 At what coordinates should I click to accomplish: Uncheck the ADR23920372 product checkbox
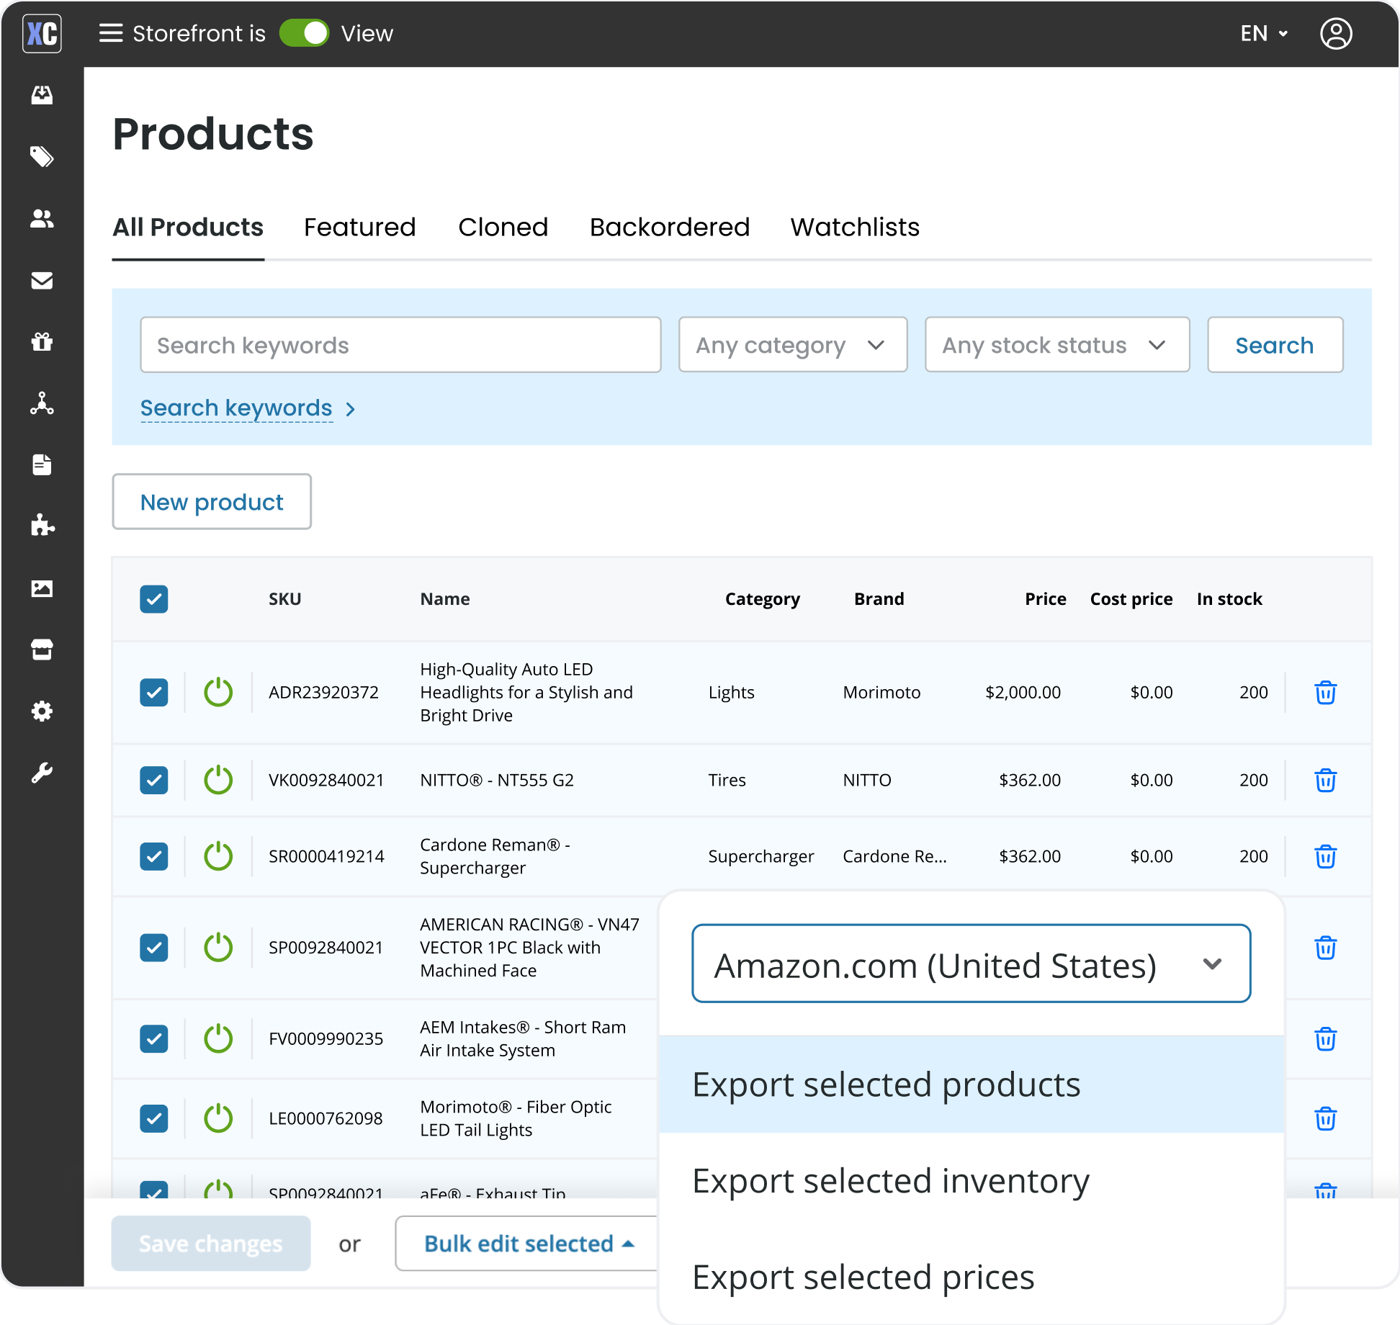pos(154,692)
